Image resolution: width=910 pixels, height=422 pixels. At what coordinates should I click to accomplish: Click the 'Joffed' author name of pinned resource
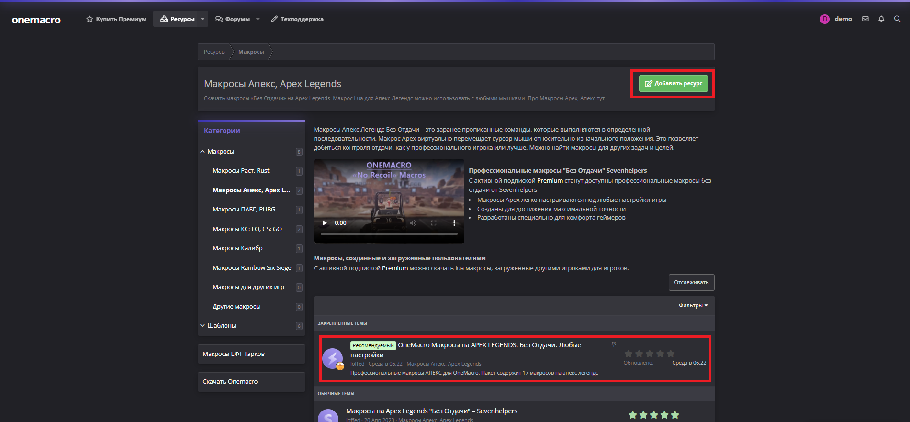(357, 364)
